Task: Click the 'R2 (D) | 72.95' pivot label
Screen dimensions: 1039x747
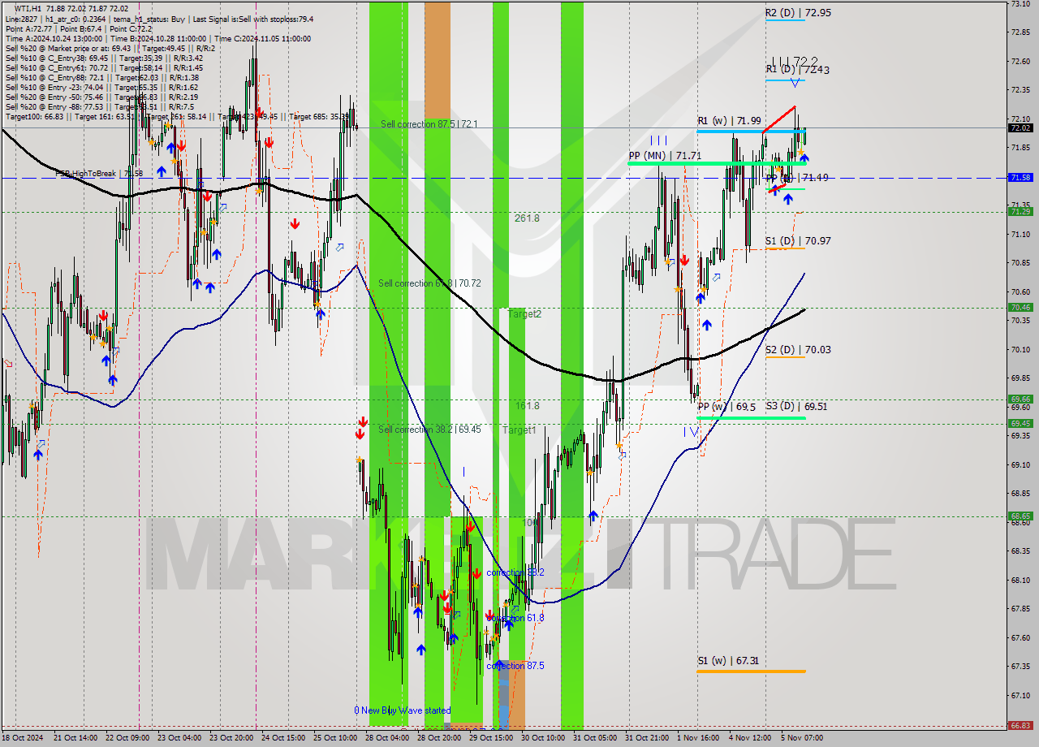Action: click(798, 13)
